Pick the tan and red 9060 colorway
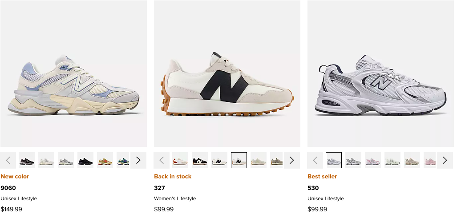This screenshot has width=457, height=218. [x=105, y=160]
